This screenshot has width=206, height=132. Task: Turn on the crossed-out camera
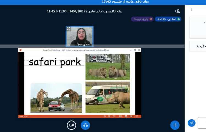[71, 125]
